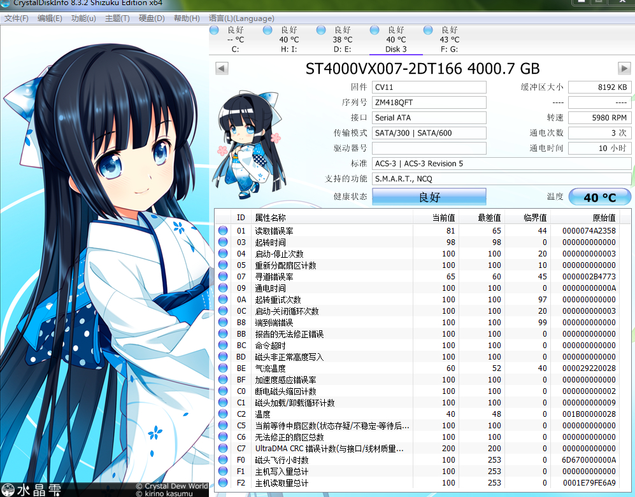Click status orb for 0C 启动-关闭循环次数
Viewport: 635px width, 497px height.
223,311
